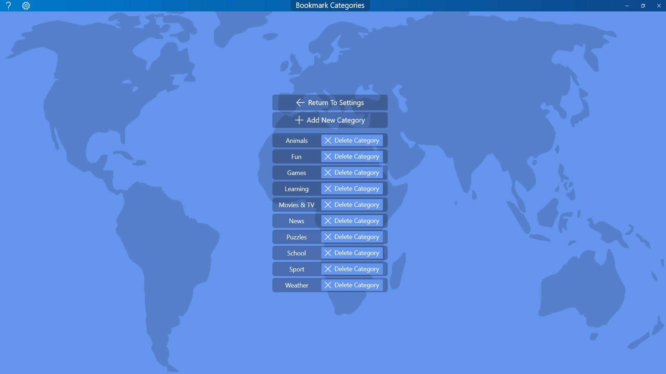Click X icon to delete Fun category
Image resolution: width=666 pixels, height=374 pixels.
pyautogui.click(x=328, y=157)
